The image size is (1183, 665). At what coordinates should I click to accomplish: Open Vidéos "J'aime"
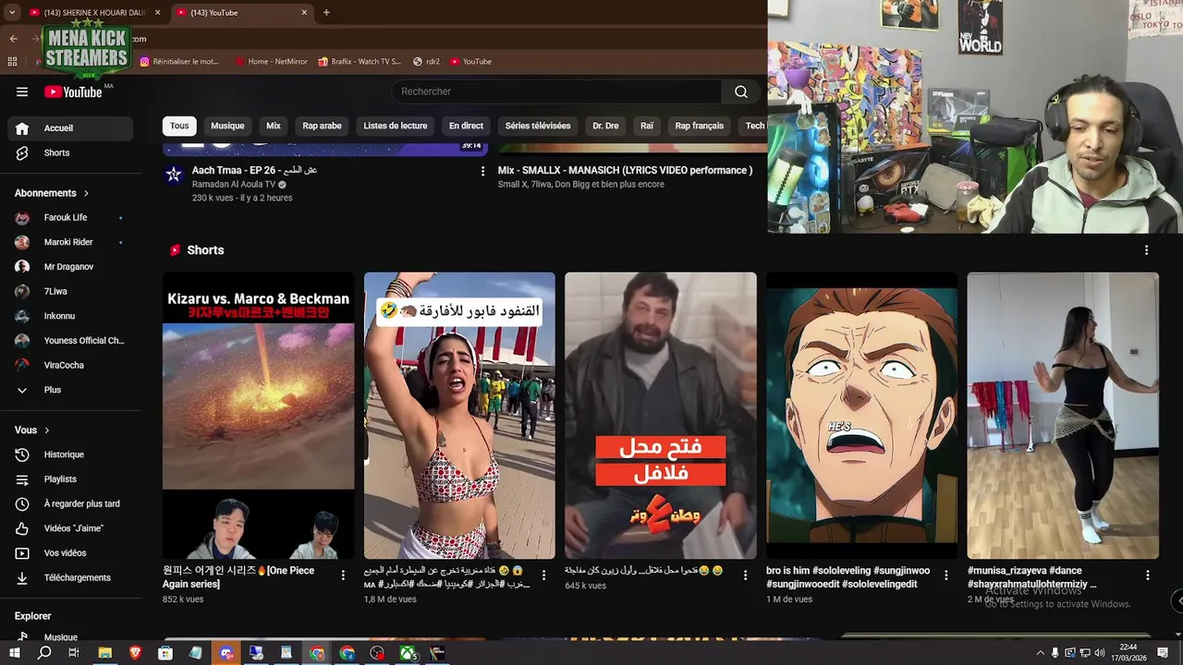tap(70, 528)
